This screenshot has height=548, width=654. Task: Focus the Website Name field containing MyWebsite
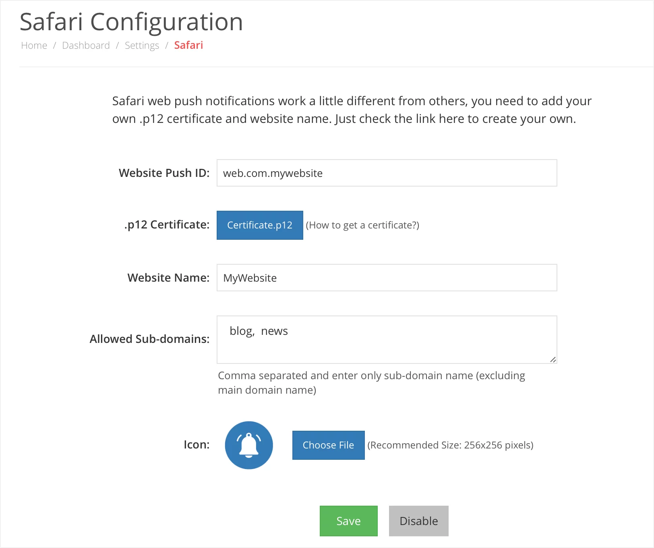[x=387, y=278]
